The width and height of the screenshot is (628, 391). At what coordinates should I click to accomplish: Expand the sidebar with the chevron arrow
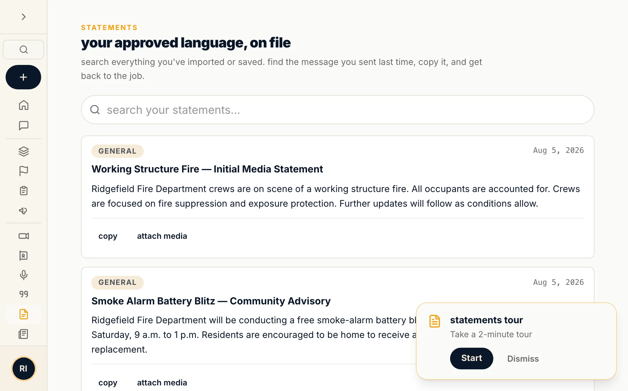23,17
